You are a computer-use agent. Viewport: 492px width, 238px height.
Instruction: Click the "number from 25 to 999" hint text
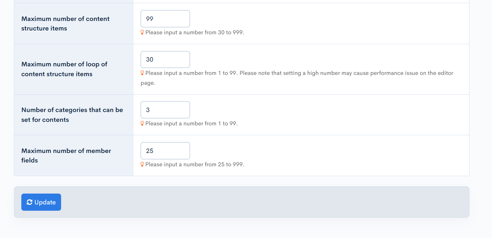pos(195,164)
